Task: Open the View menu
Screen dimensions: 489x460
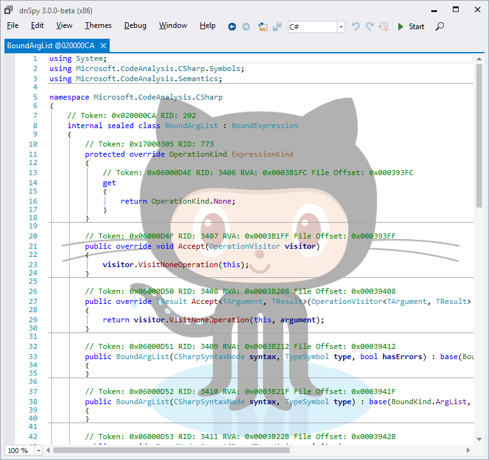Action: [64, 25]
